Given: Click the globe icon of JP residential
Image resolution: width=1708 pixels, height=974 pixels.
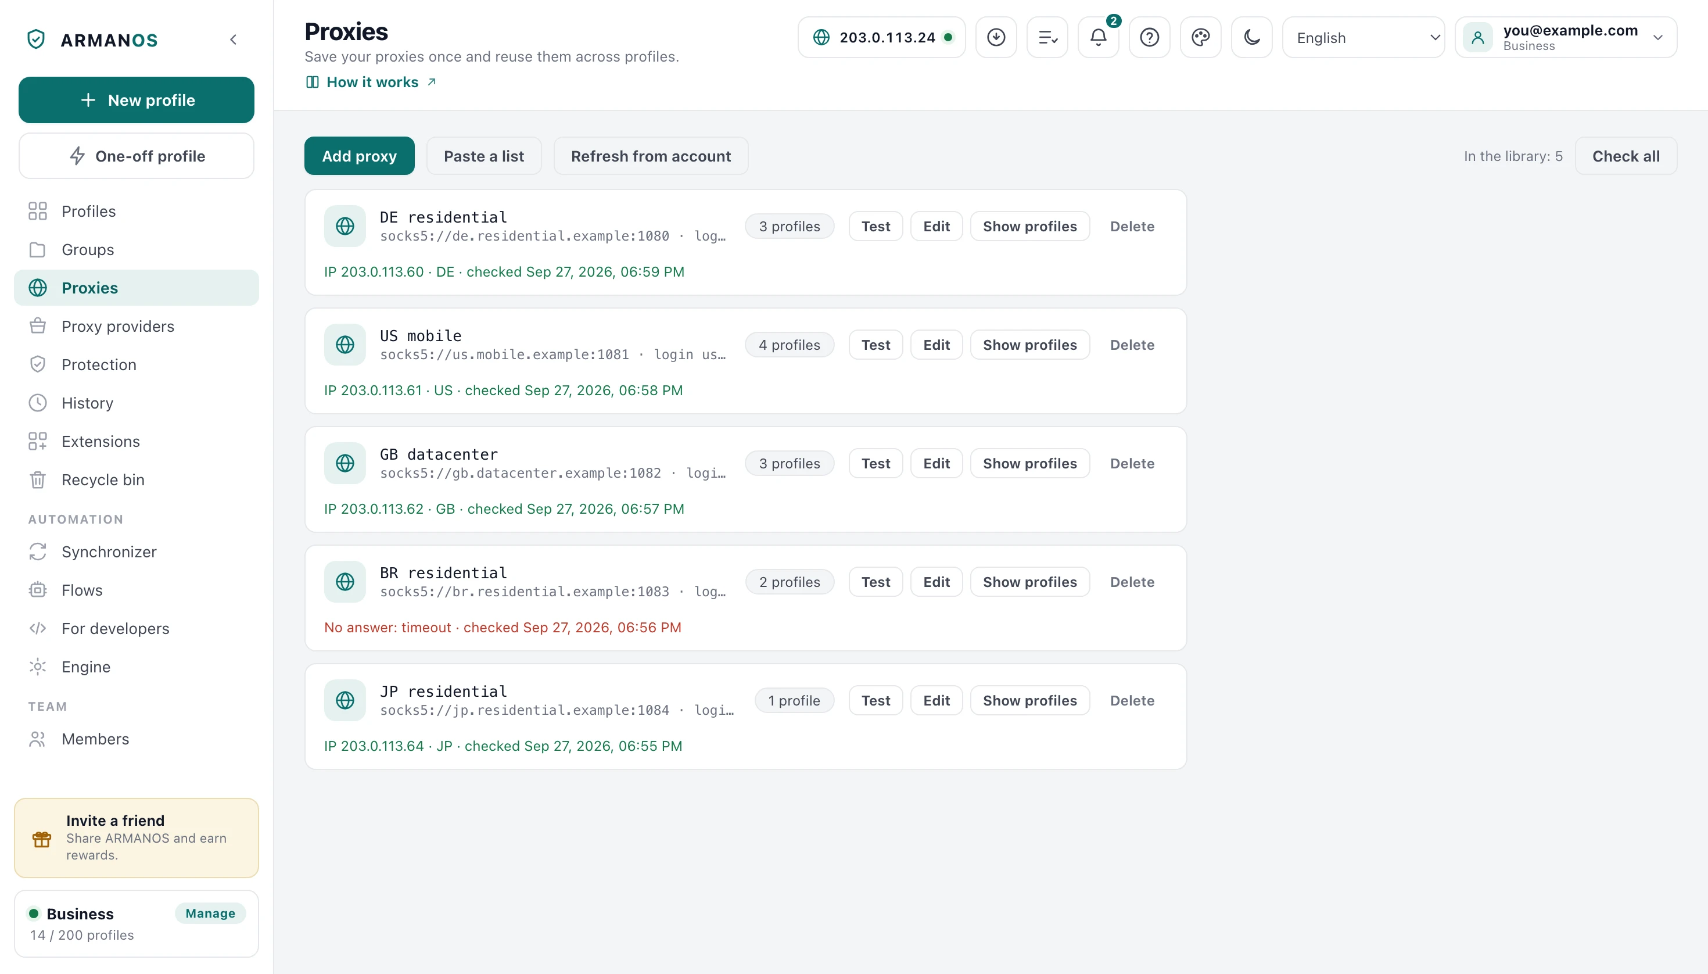Looking at the screenshot, I should [x=345, y=700].
